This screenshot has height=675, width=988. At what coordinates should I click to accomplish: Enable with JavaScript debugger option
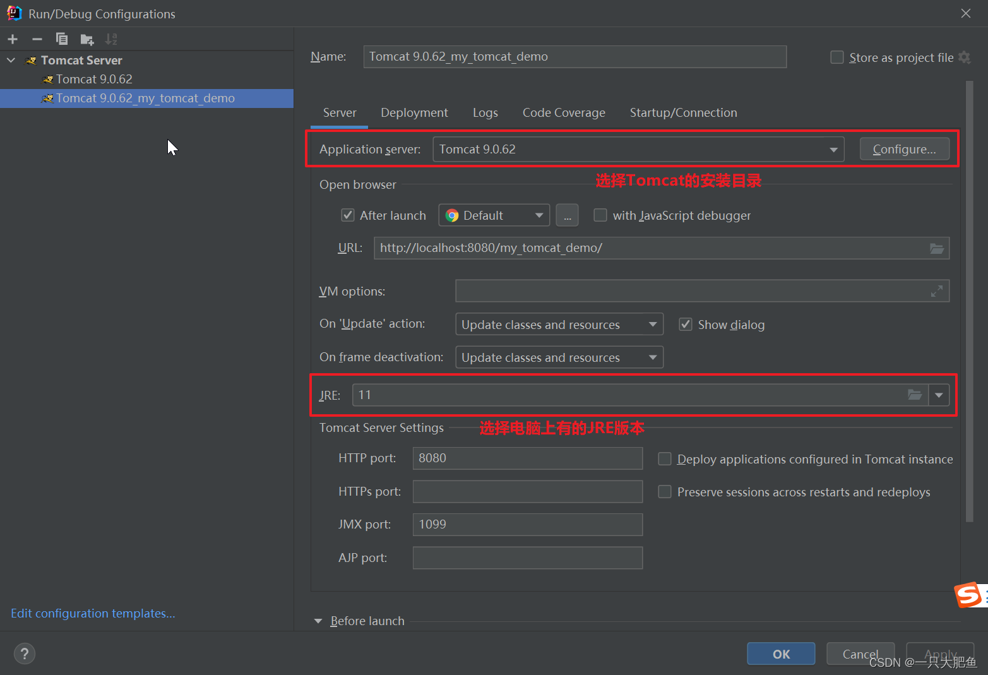(600, 215)
